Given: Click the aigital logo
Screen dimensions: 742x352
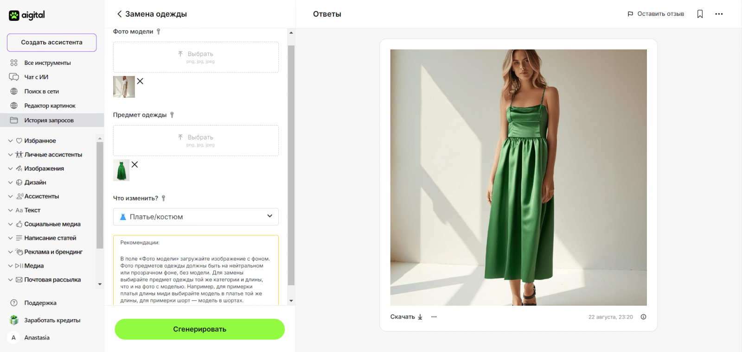Looking at the screenshot, I should tap(27, 15).
